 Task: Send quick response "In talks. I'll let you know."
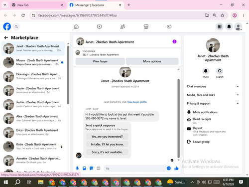[107, 144]
